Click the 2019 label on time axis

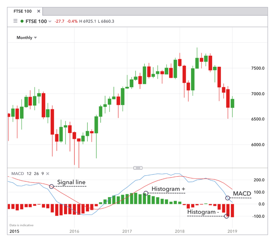(232, 231)
